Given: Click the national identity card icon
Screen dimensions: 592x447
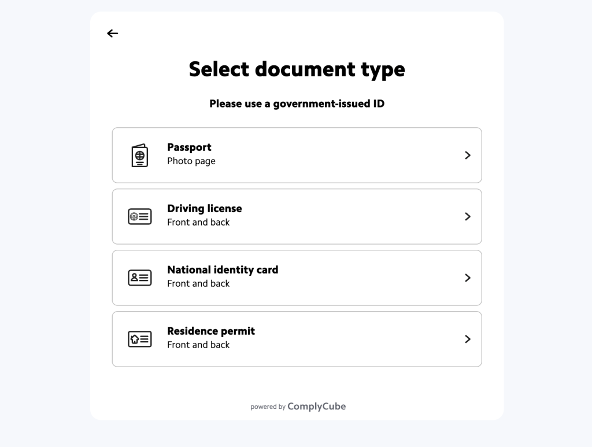Looking at the screenshot, I should click(139, 278).
